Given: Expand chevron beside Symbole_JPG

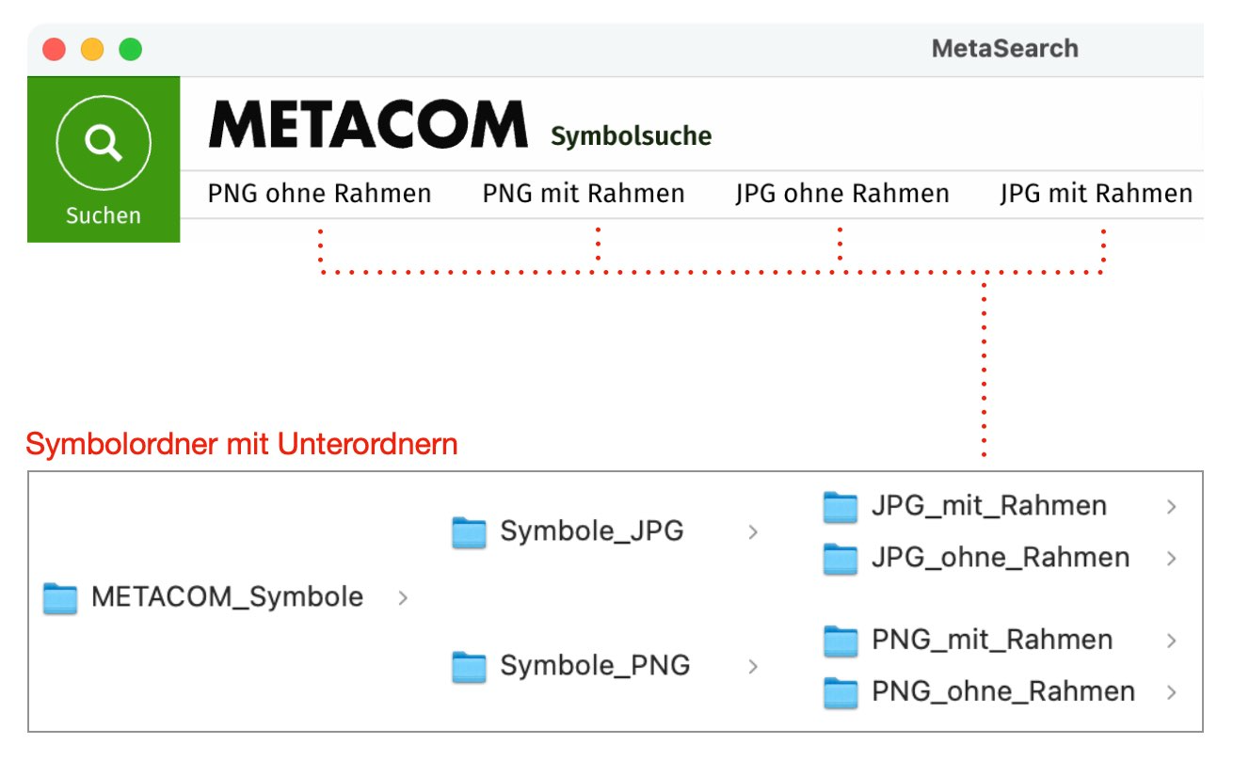Looking at the screenshot, I should tap(753, 532).
